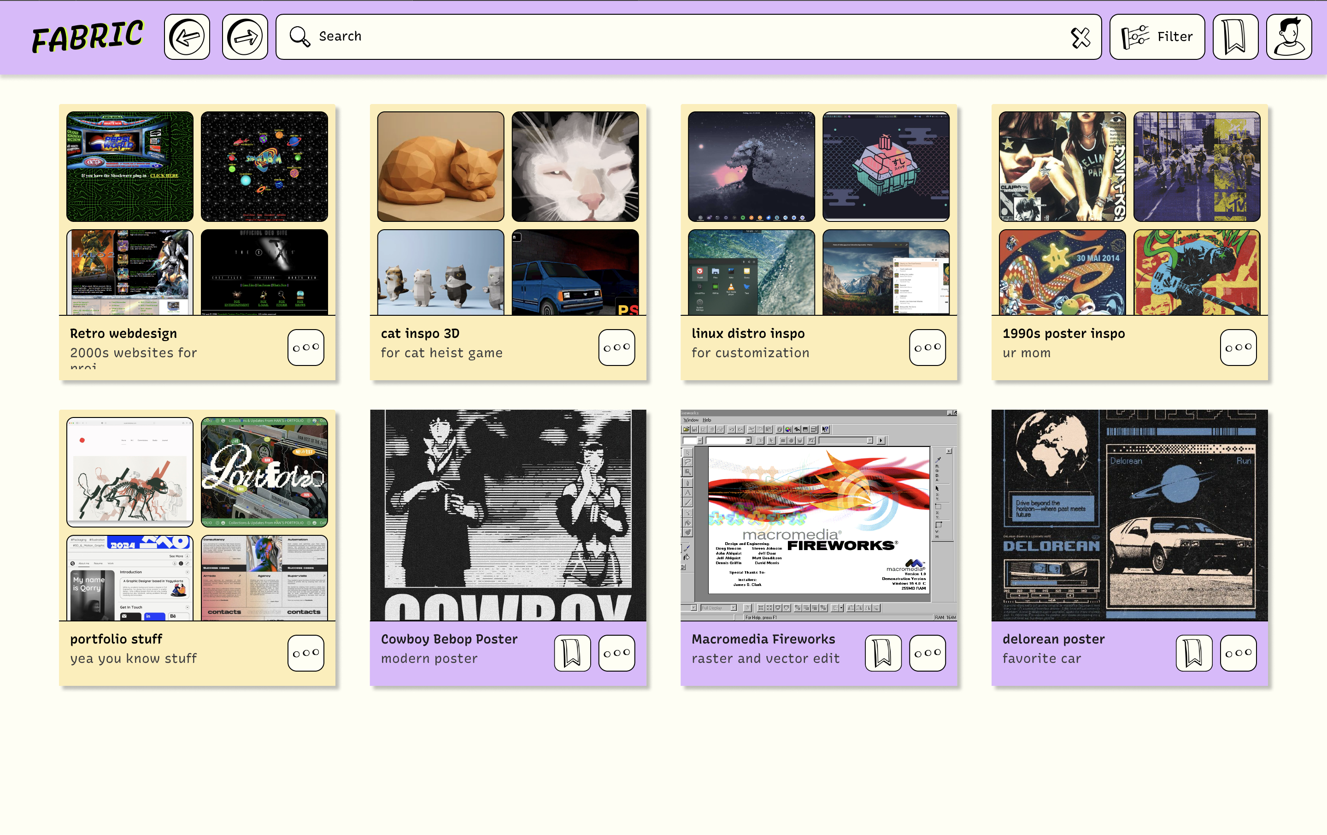Image resolution: width=1327 pixels, height=835 pixels.
Task: Open the saved bookmarks icon in header
Action: (1235, 37)
